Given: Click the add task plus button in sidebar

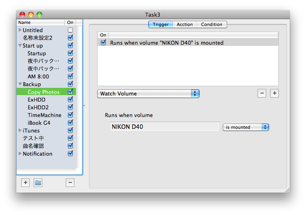Looking at the screenshot, I should coord(25,183).
